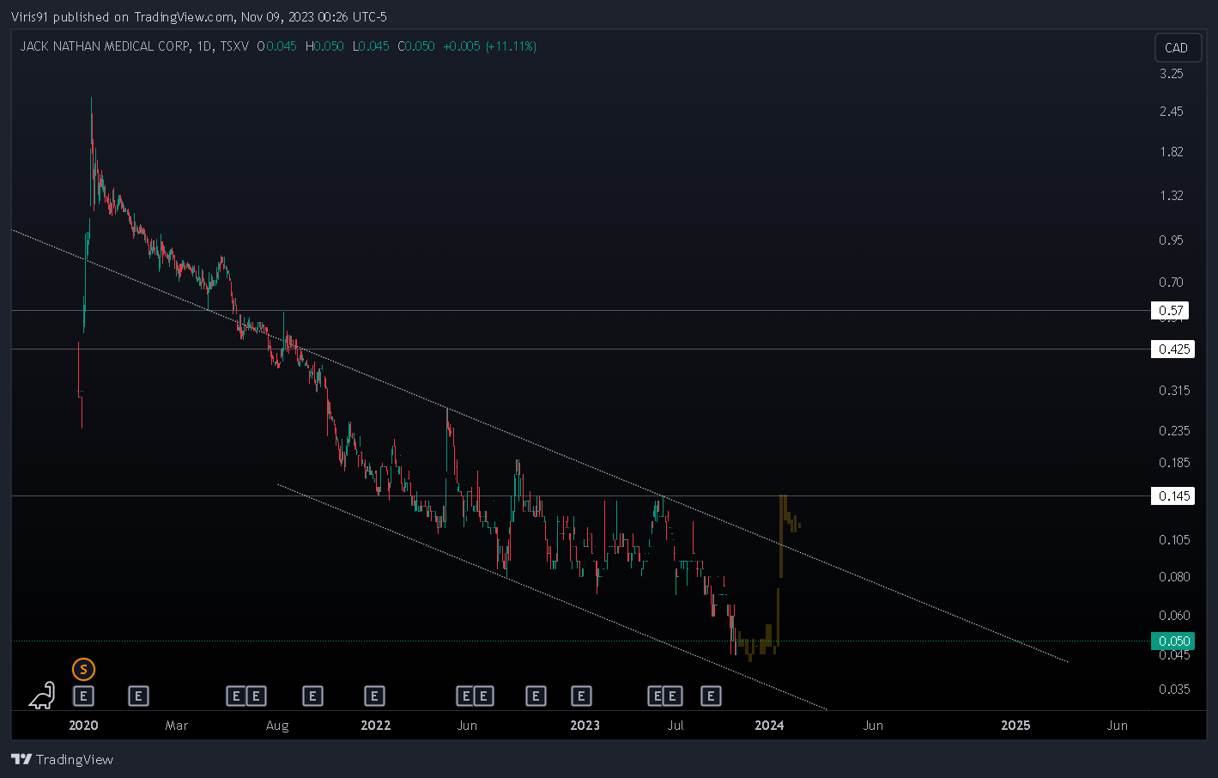
Task: Click the 1D interval text in header
Action: click(204, 46)
